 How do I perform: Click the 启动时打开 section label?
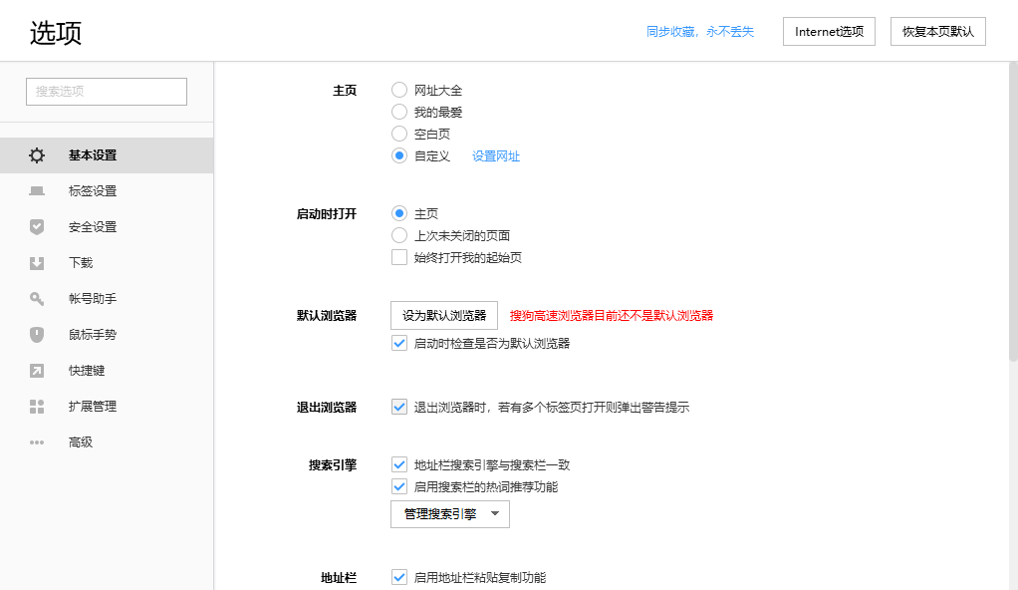click(x=327, y=214)
